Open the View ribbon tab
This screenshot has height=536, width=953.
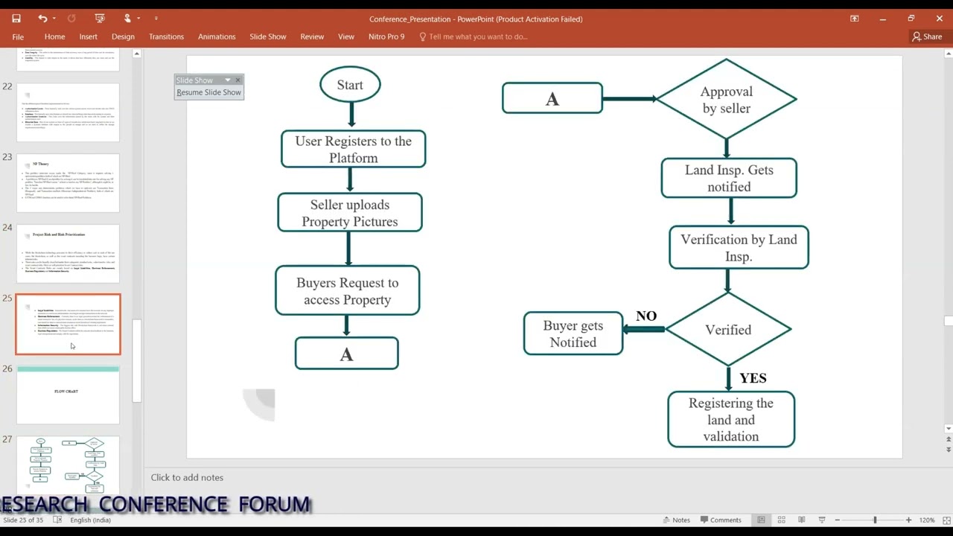[346, 36]
